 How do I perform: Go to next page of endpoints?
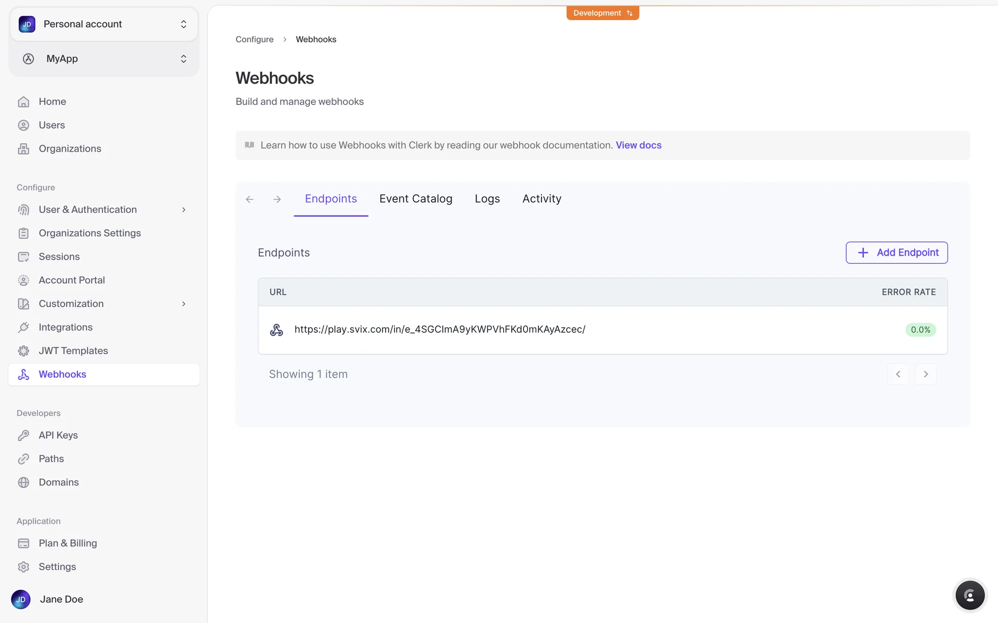tap(925, 374)
